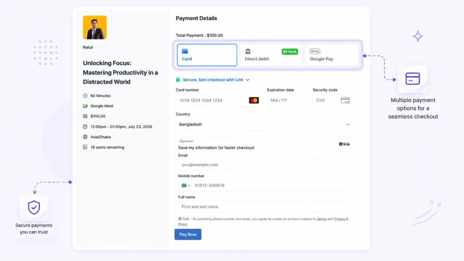The width and height of the screenshot is (464, 261).
Task: Click the Country dropdown chevron arrow
Action: [x=348, y=125]
